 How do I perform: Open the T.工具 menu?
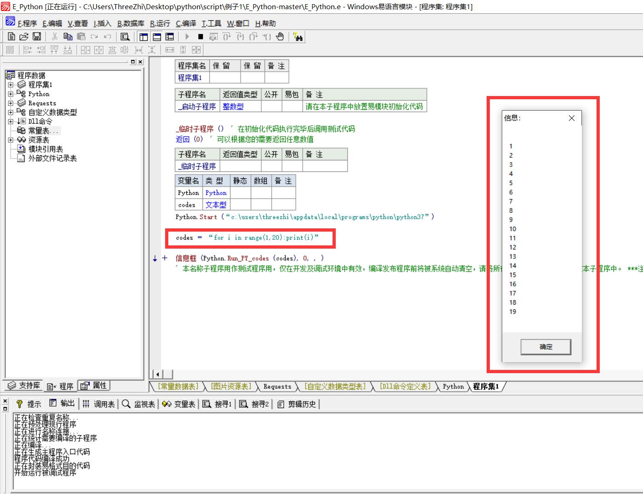pos(211,23)
